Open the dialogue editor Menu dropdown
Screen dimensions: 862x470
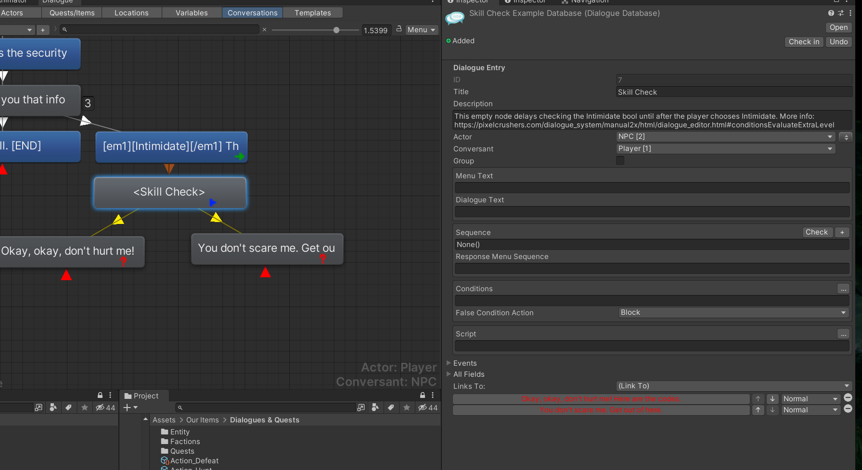tap(422, 30)
